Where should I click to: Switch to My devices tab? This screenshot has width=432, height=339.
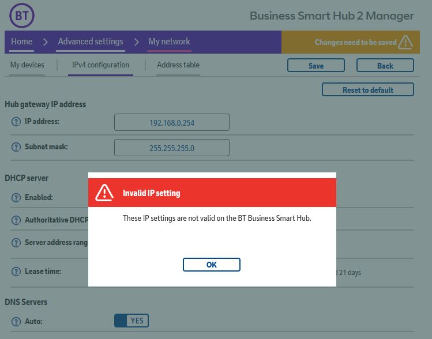[x=27, y=65]
